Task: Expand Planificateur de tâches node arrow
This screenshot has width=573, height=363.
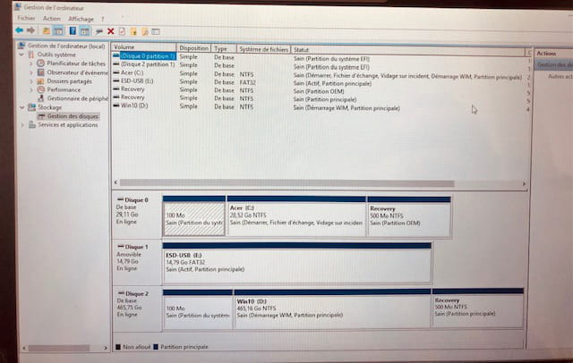Action: click(31, 63)
